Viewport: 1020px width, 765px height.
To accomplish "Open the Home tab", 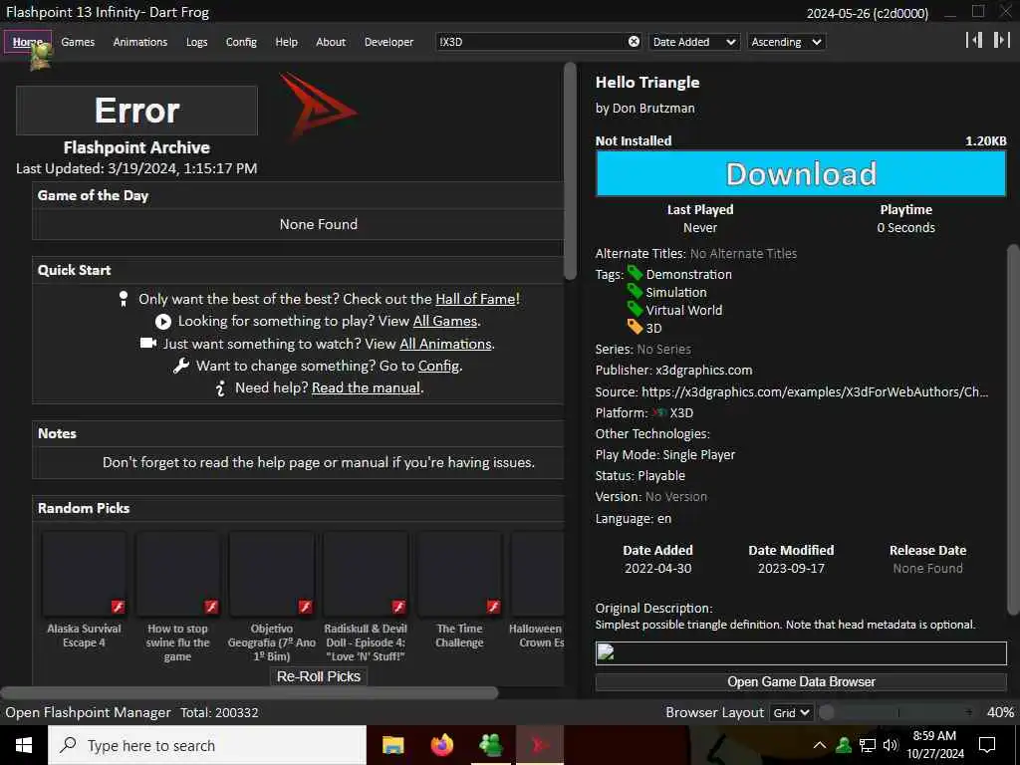I will 27,42.
